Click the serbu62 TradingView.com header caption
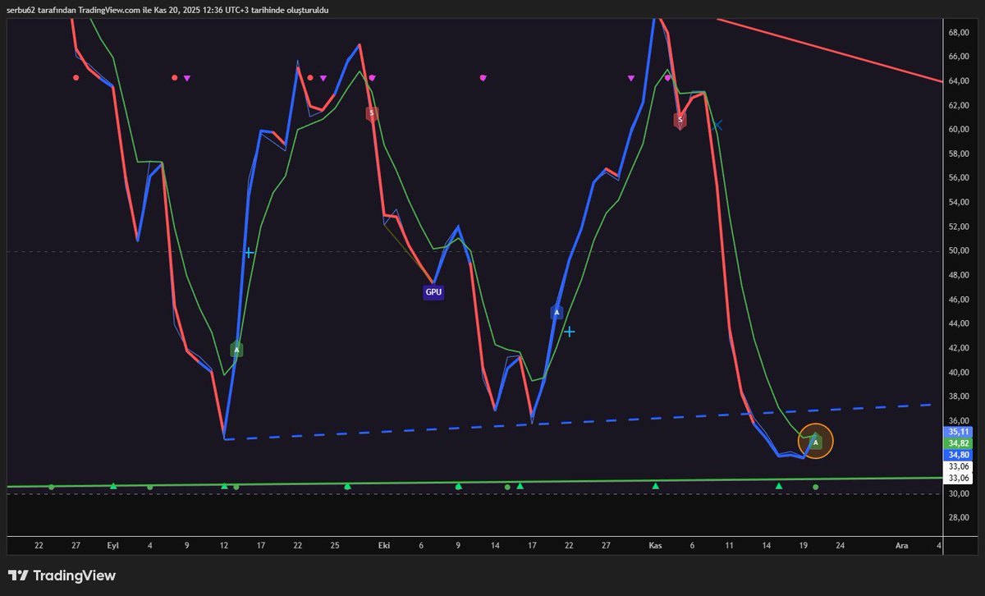This screenshot has height=596, width=985. point(167,9)
